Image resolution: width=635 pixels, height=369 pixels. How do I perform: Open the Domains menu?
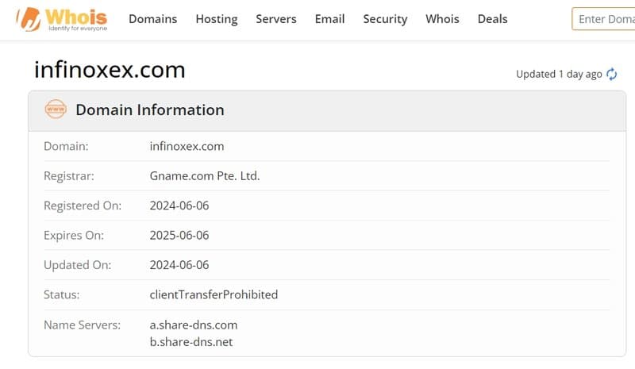[152, 19]
